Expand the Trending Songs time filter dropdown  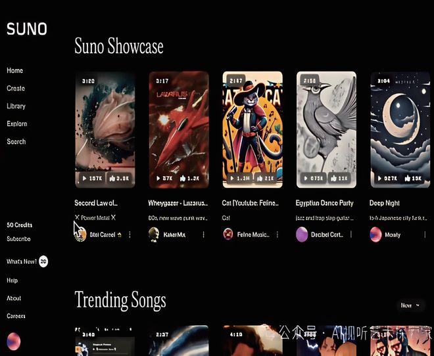[x=410, y=305]
